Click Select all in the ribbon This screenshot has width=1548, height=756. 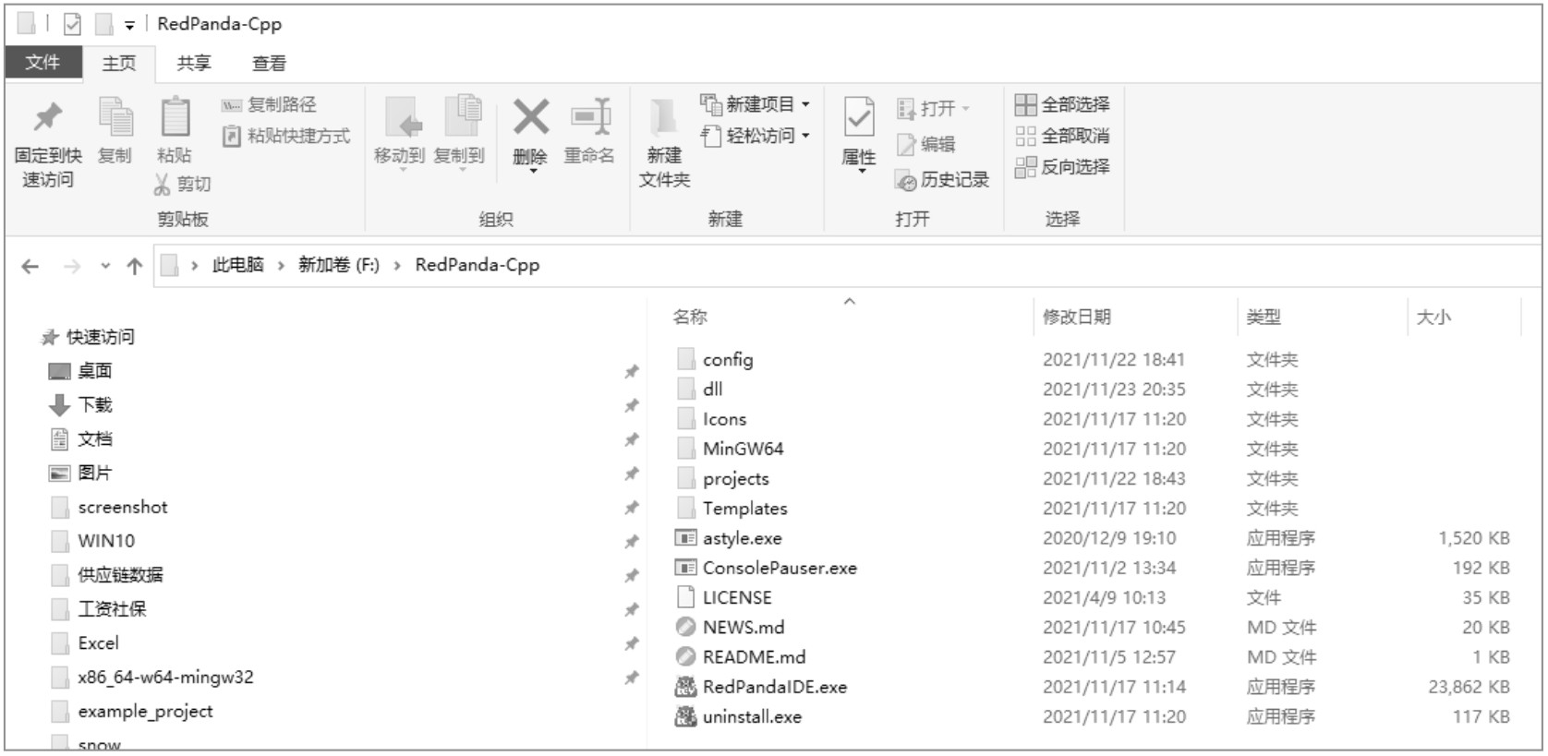point(1063,104)
